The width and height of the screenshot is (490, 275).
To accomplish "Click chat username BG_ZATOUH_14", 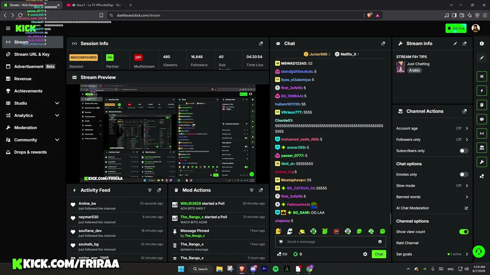I will pyautogui.click(x=301, y=188).
